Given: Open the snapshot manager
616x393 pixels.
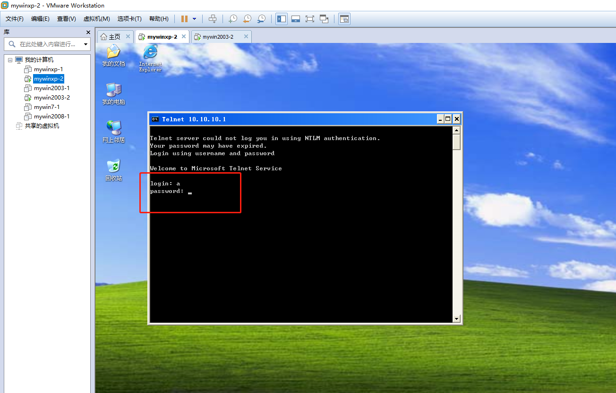Looking at the screenshot, I should tap(261, 19).
